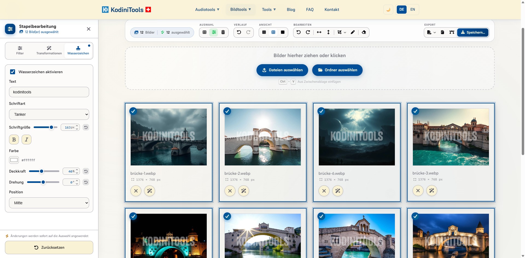The image size is (525, 258).
Task: Click the Dateien auswählen button
Action: click(x=282, y=70)
